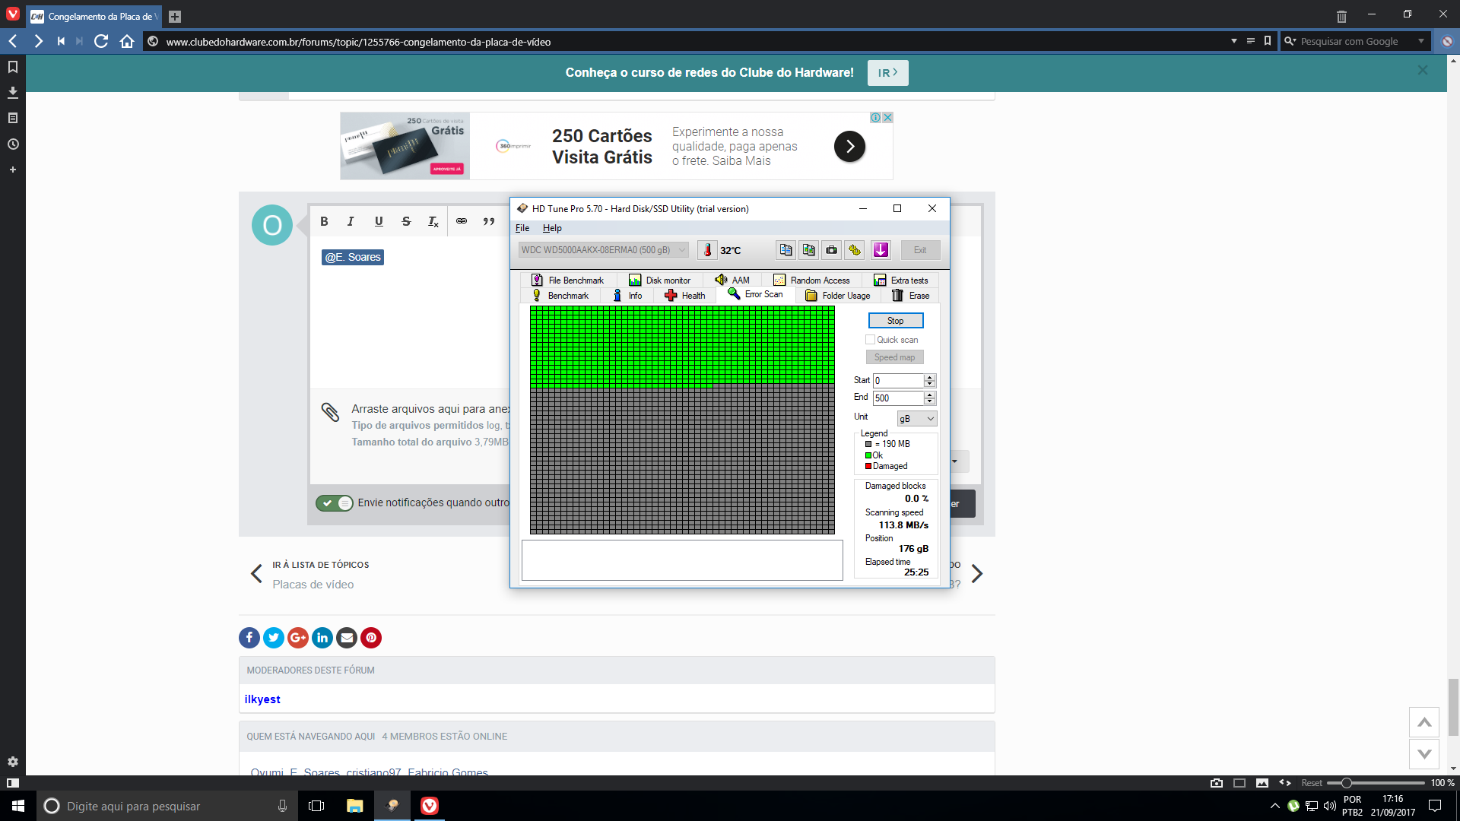
Task: Open the Vivaldi downloads panel
Action: click(x=13, y=92)
